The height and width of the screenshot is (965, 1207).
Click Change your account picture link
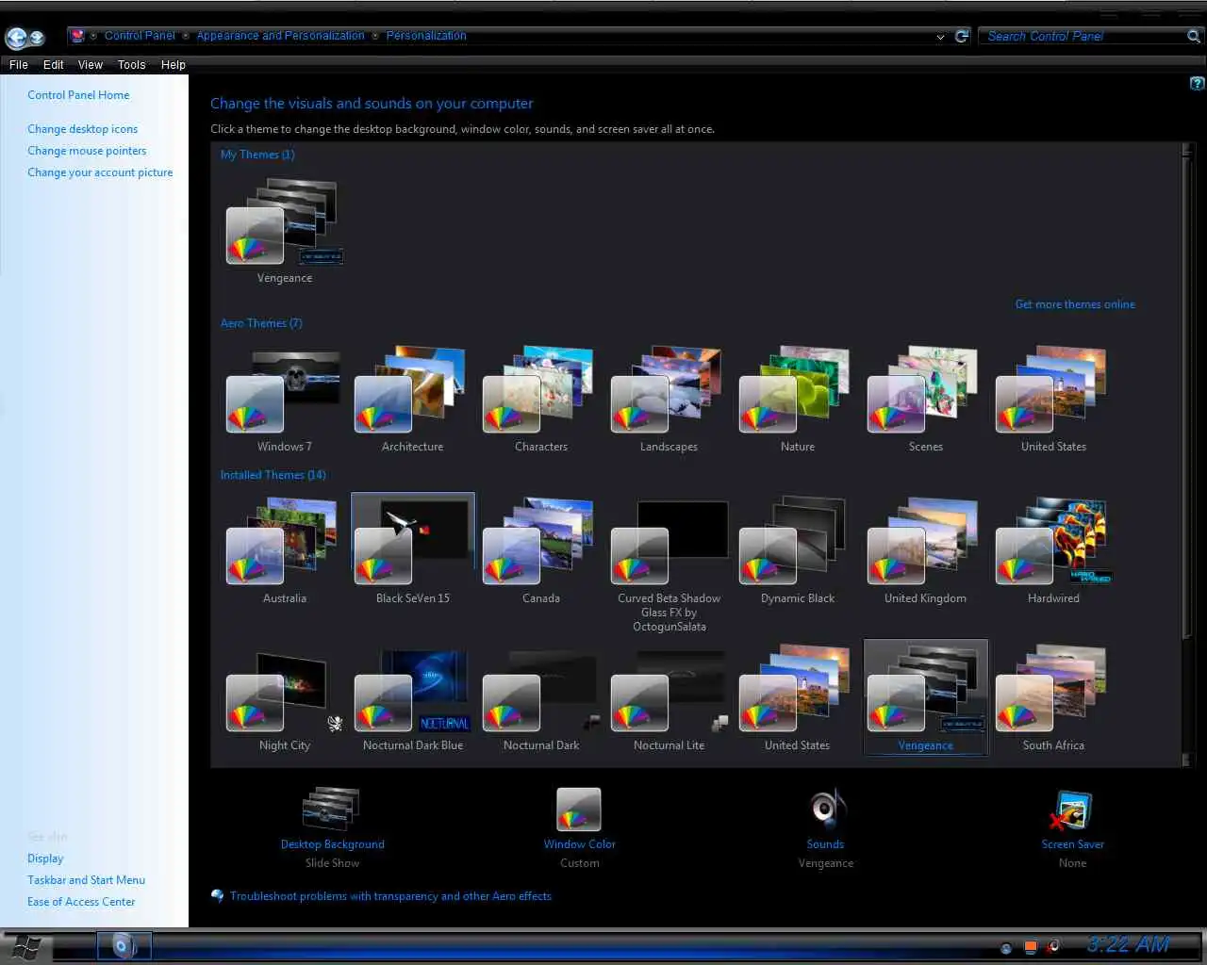point(100,172)
